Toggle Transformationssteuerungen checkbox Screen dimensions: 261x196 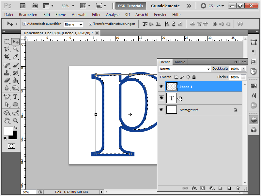pyautogui.click(x=90, y=24)
